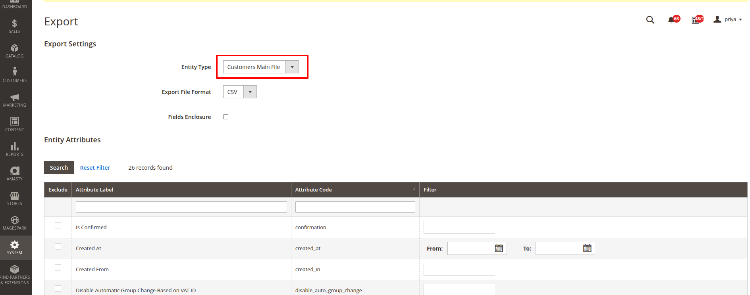Viewport: 750px width, 295px height.
Task: Click the Reset Filter link
Action: [95, 168]
